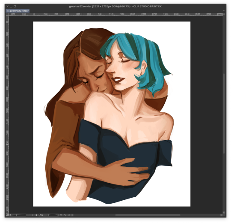Click the ruler origin corner box
The height and width of the screenshot is (223, 231).
(7, 14)
